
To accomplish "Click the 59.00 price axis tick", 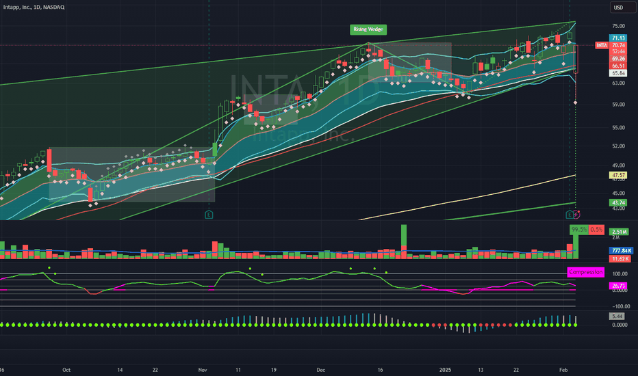I will click(618, 105).
